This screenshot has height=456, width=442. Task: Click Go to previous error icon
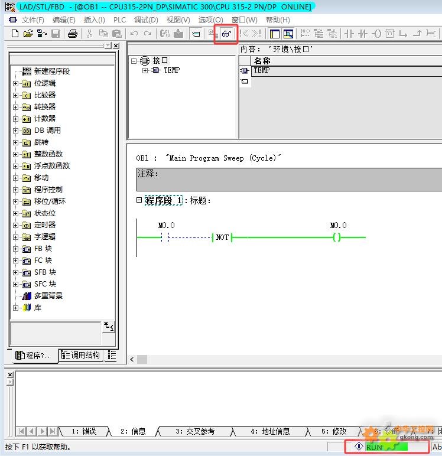coord(244,34)
